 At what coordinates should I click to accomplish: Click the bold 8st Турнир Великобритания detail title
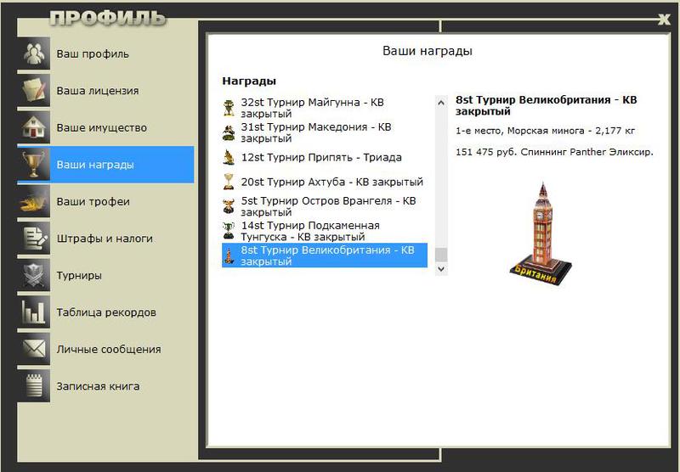pos(546,105)
